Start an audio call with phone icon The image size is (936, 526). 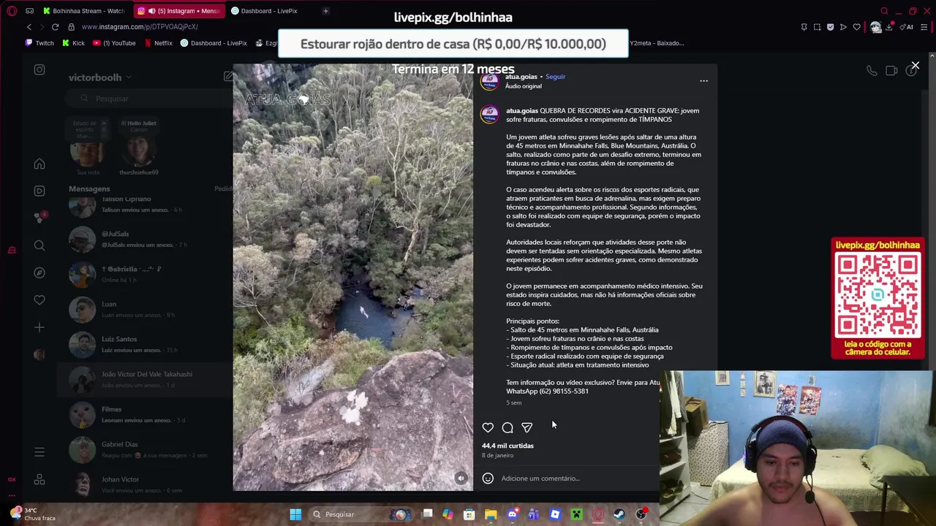point(872,71)
